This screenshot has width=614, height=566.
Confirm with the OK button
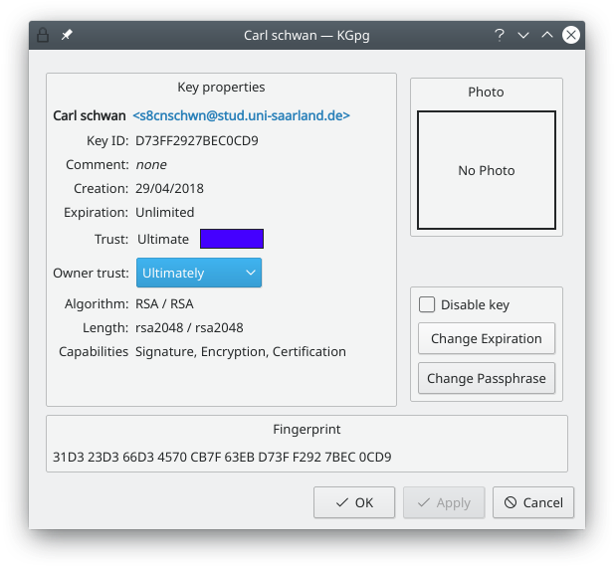354,502
